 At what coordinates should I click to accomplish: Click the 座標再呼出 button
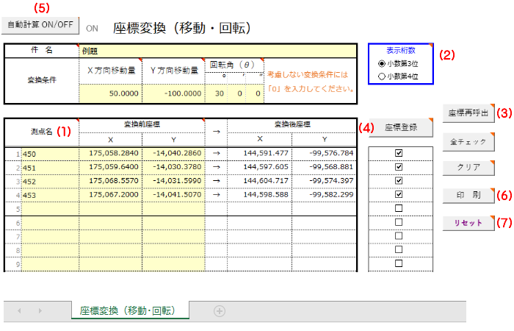(468, 113)
